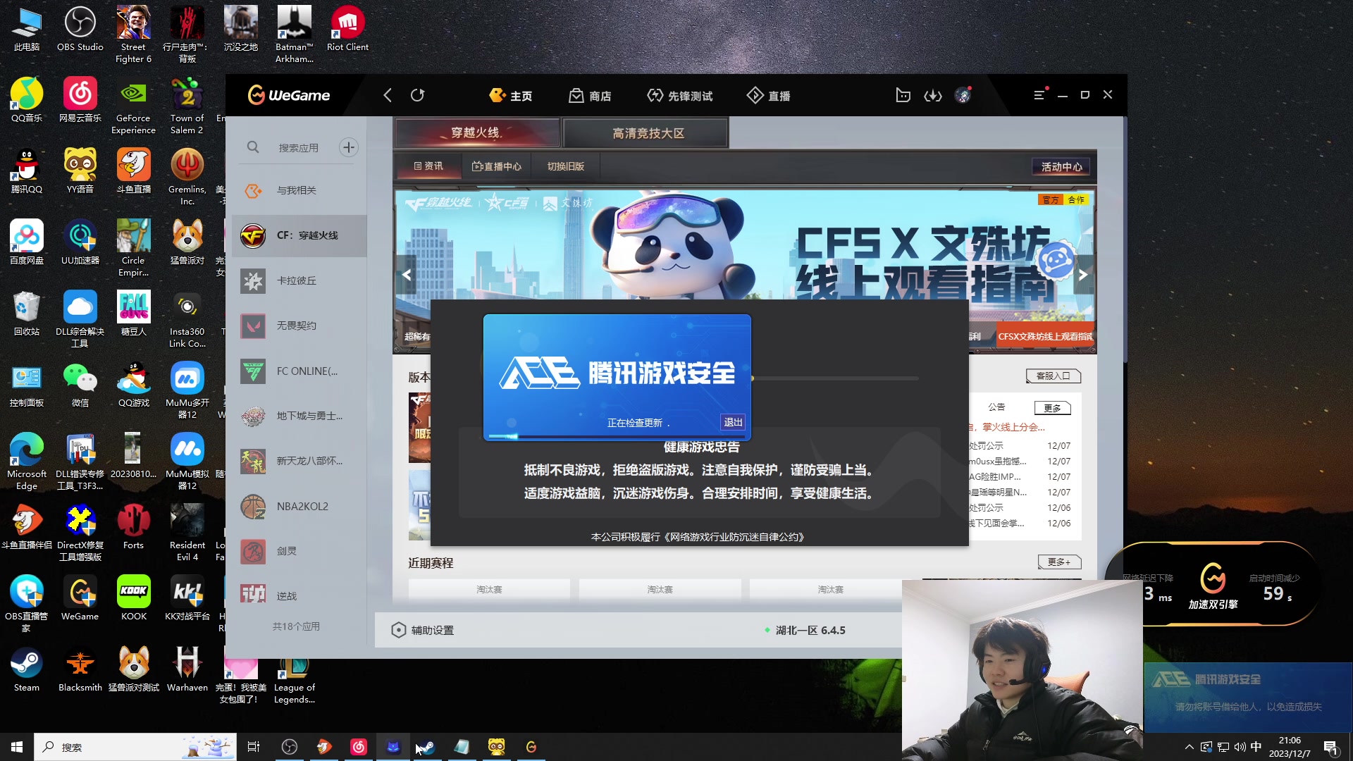Open the Steam desktop icon
This screenshot has width=1353, height=761.
pos(27,670)
